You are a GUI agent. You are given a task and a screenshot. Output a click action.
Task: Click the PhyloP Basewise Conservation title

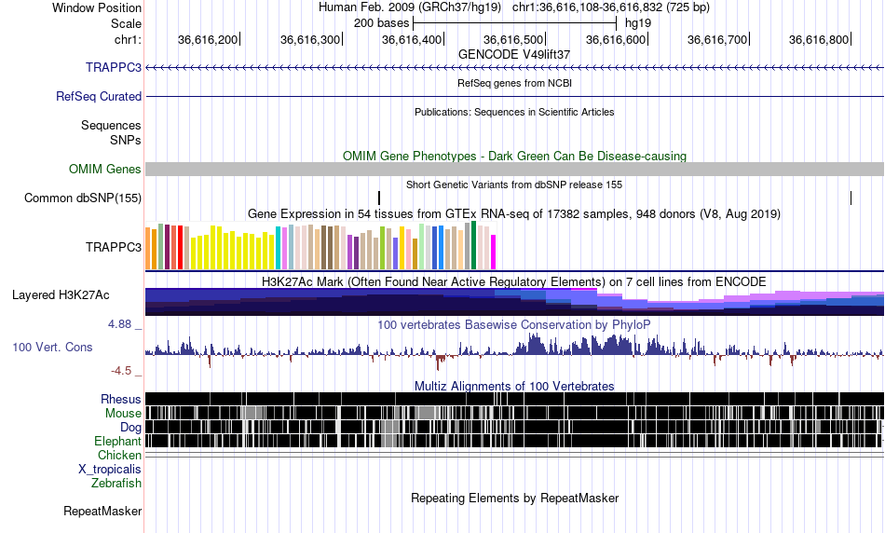(x=514, y=324)
